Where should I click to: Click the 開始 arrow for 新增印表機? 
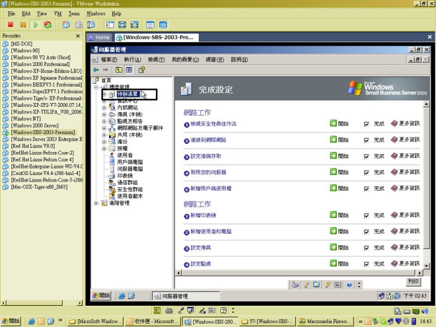[333, 215]
